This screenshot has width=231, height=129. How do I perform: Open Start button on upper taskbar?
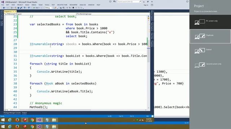3,120
